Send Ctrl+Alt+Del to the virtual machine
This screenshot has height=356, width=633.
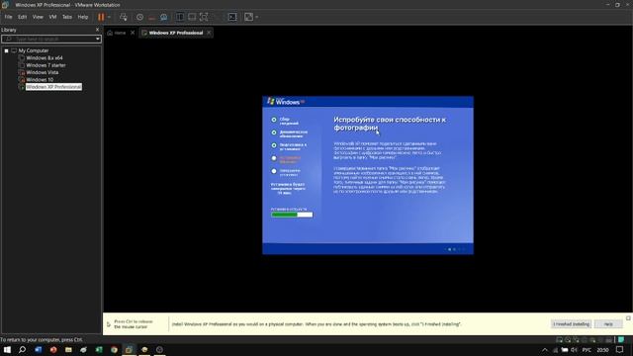tap(124, 17)
